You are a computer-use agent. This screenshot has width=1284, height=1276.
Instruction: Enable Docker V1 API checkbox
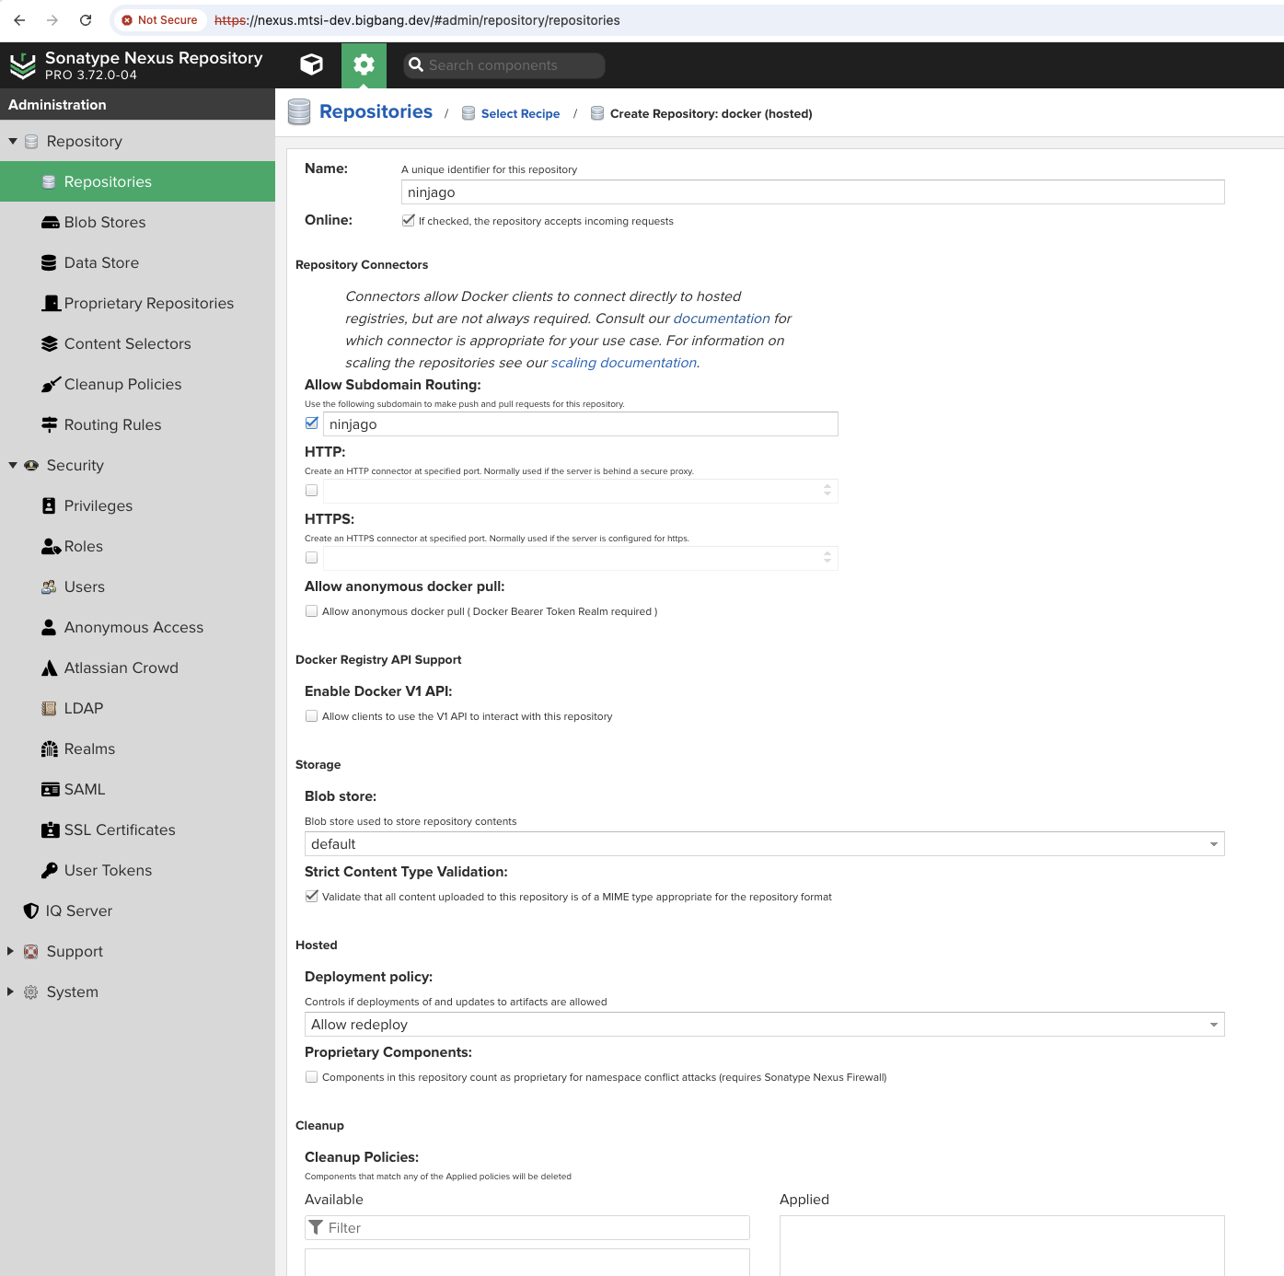pyautogui.click(x=311, y=716)
